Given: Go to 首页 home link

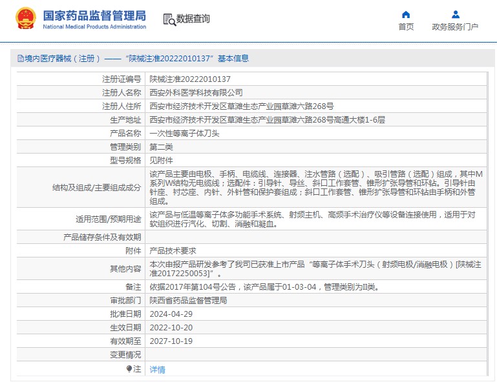Looking at the screenshot, I should 406,27.
